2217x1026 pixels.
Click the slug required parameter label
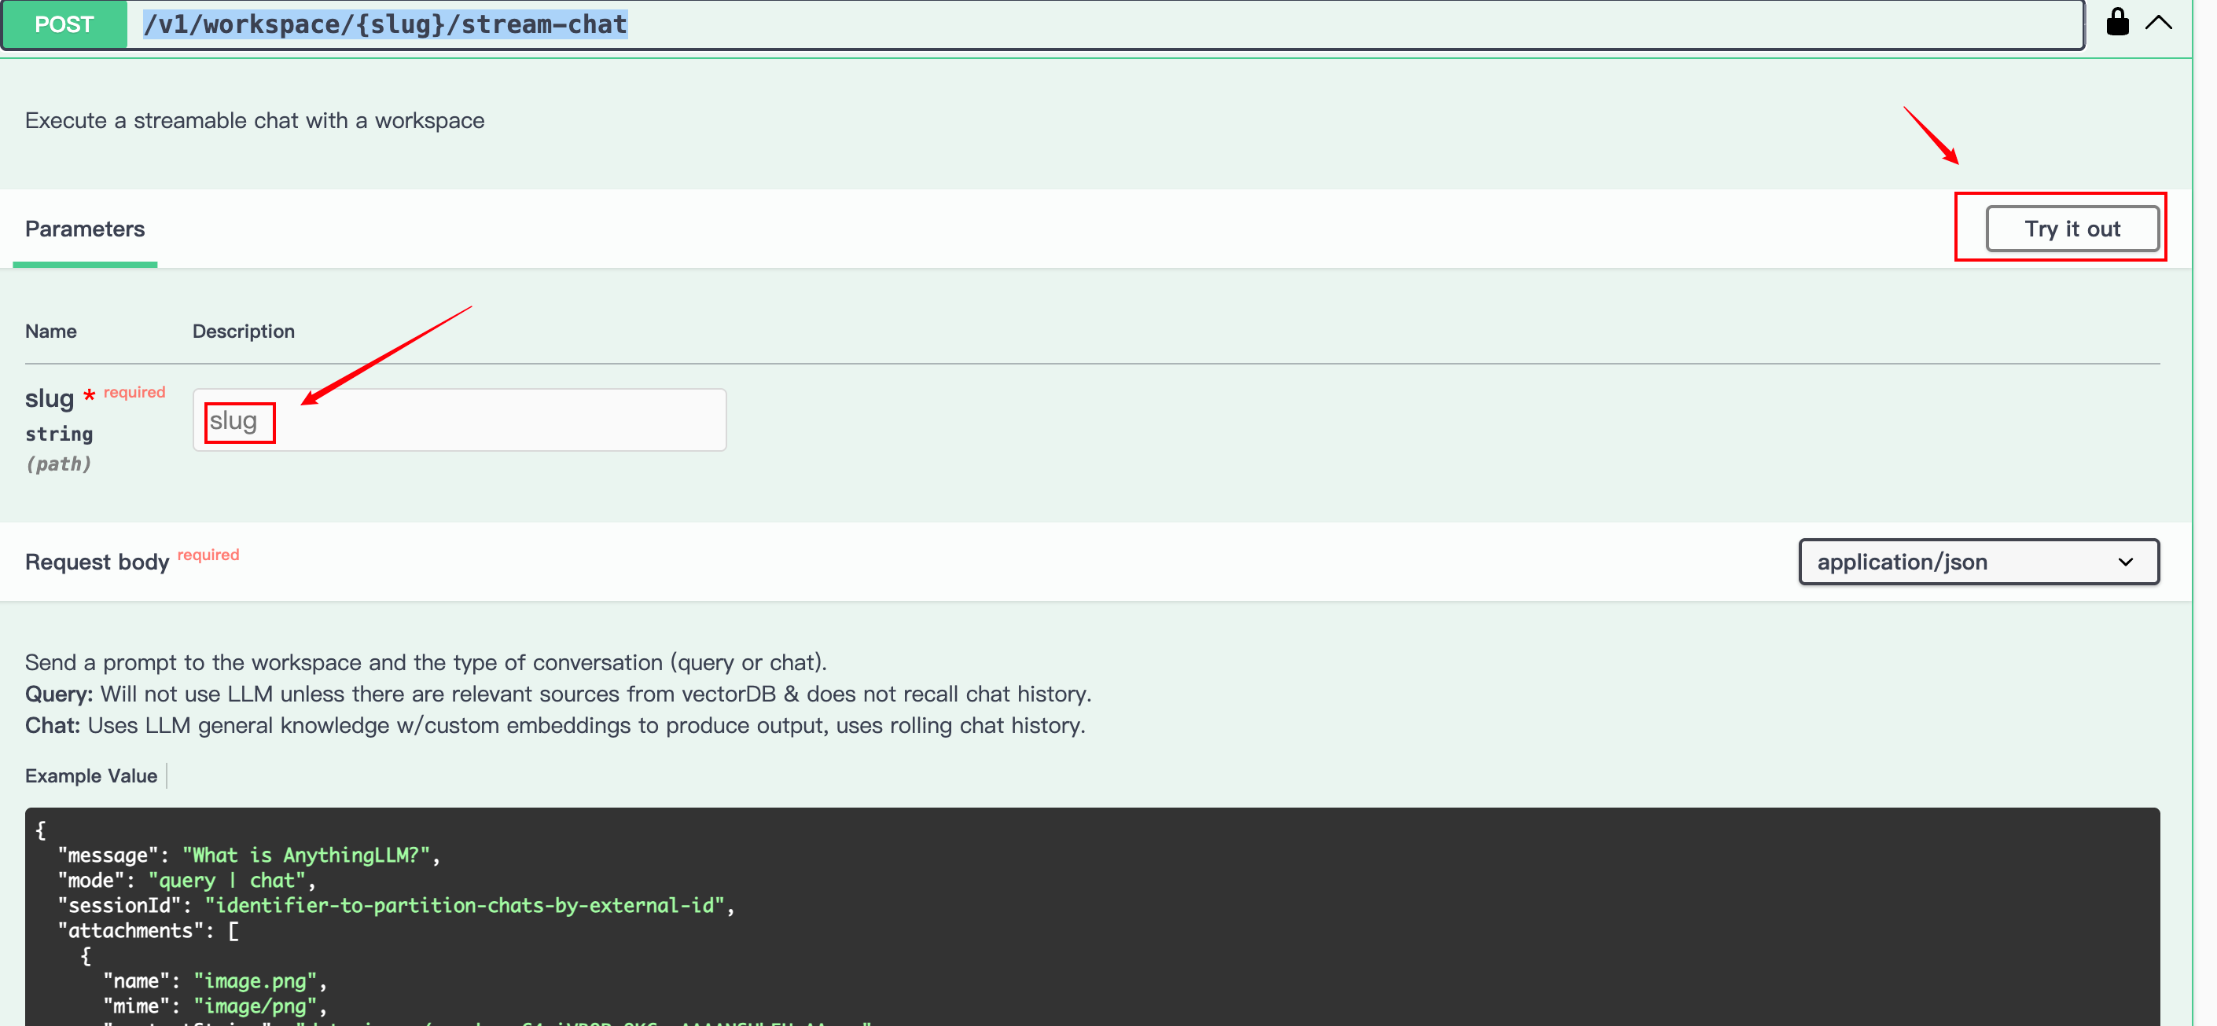click(x=50, y=399)
